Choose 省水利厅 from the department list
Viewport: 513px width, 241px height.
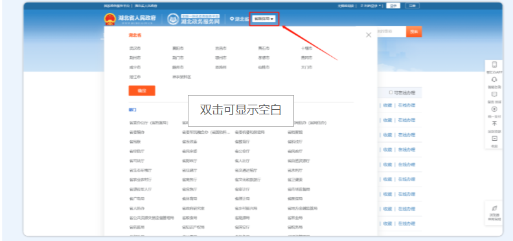(x=295, y=170)
